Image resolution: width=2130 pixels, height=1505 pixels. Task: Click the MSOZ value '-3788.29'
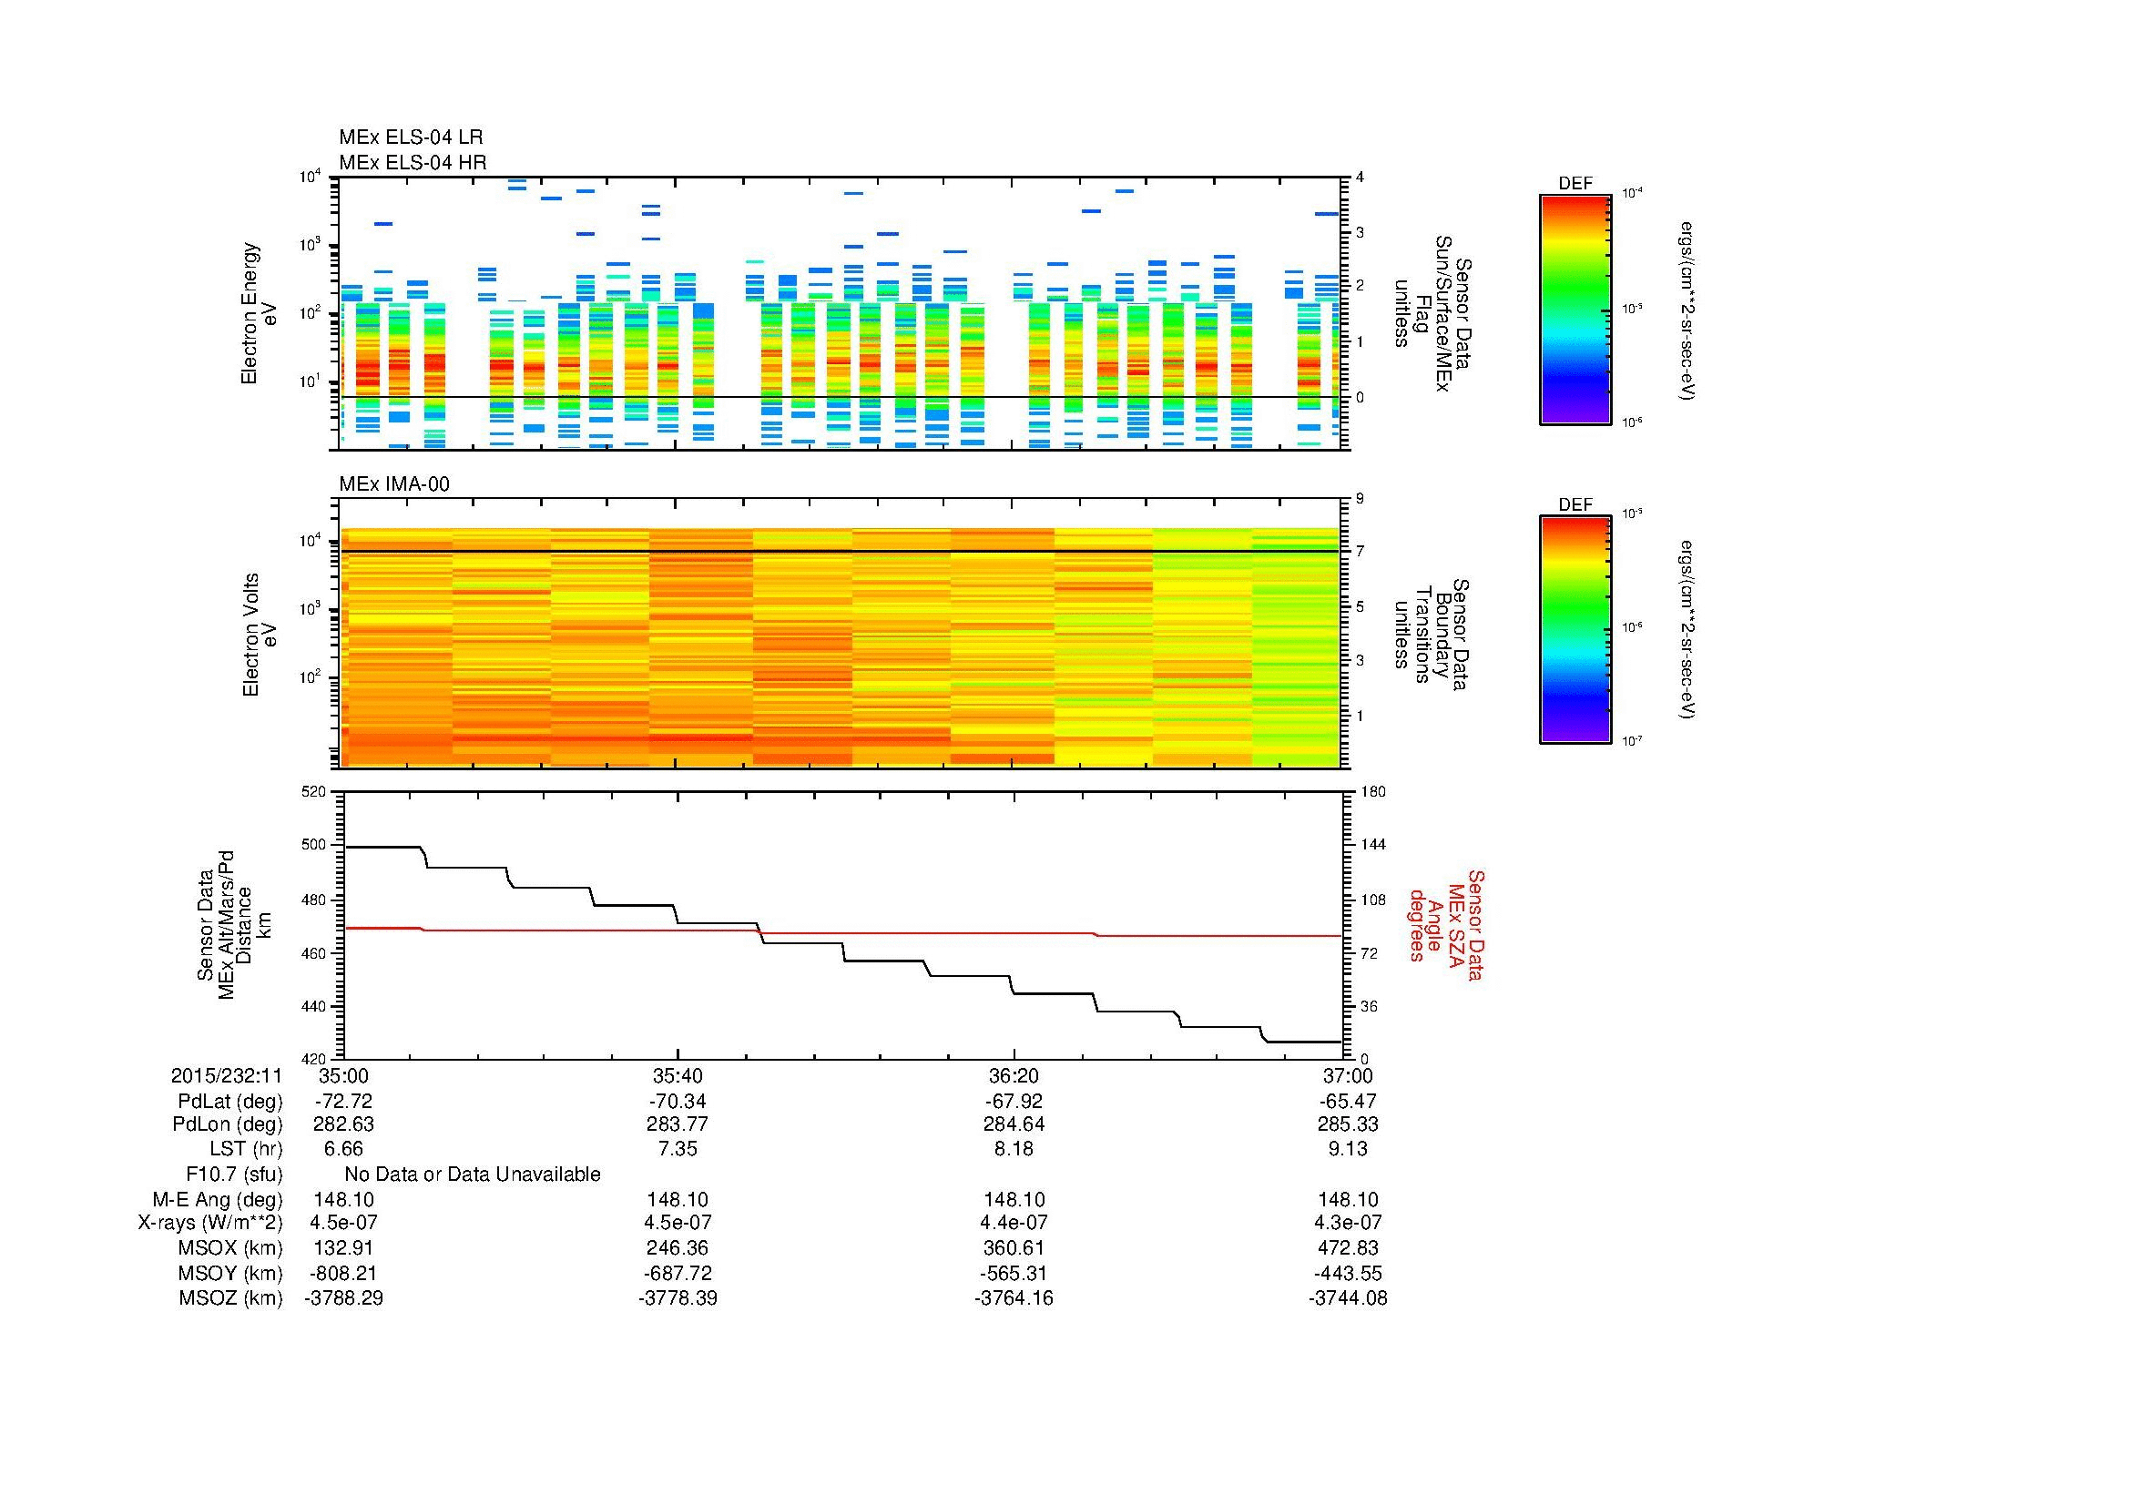click(x=343, y=1298)
